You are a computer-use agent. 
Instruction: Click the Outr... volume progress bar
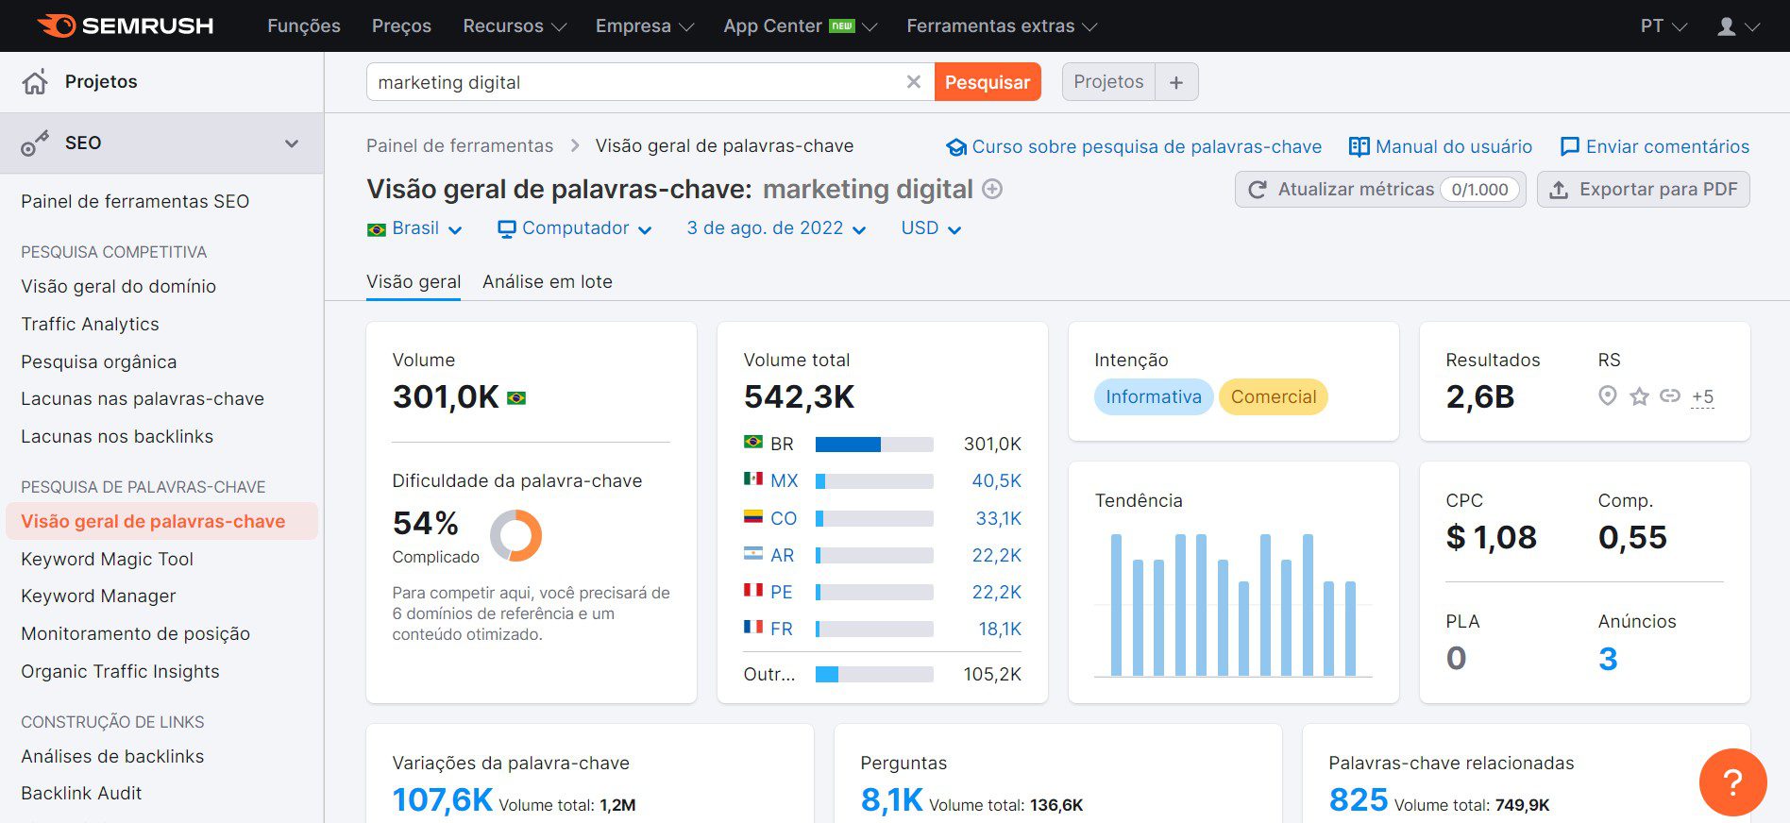874,675
